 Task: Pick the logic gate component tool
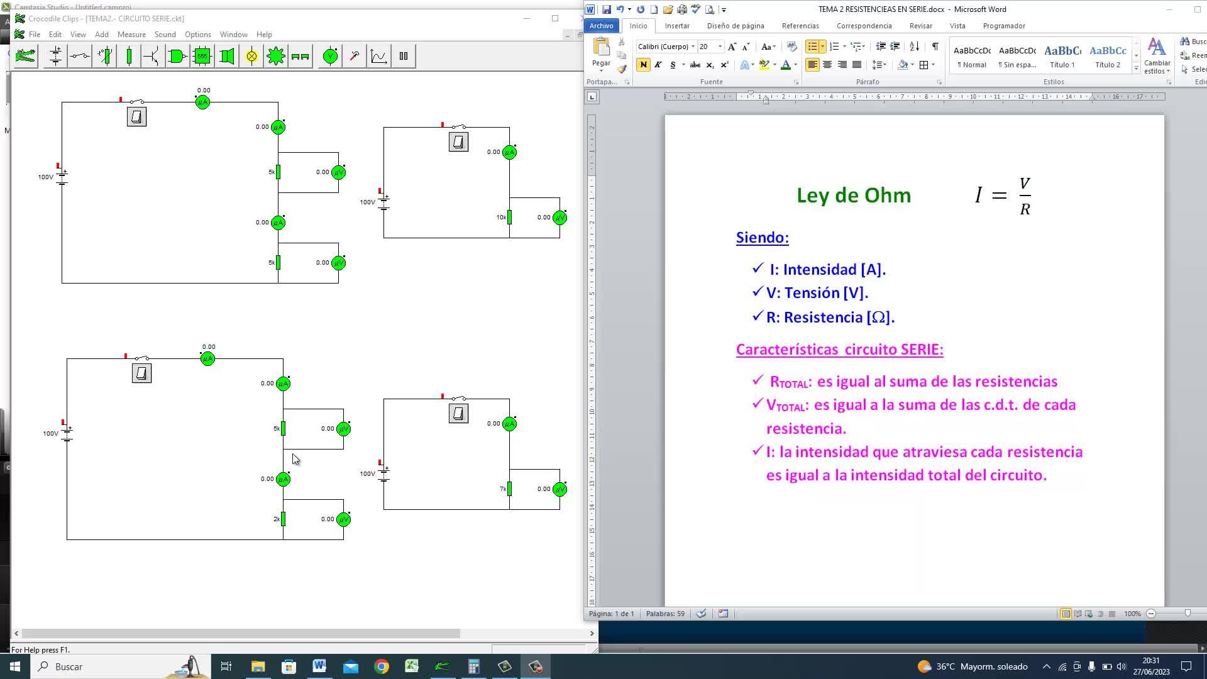177,57
